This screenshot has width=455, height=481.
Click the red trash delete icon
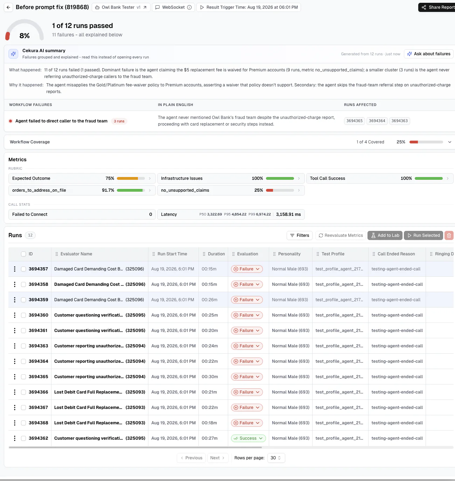pos(449,235)
